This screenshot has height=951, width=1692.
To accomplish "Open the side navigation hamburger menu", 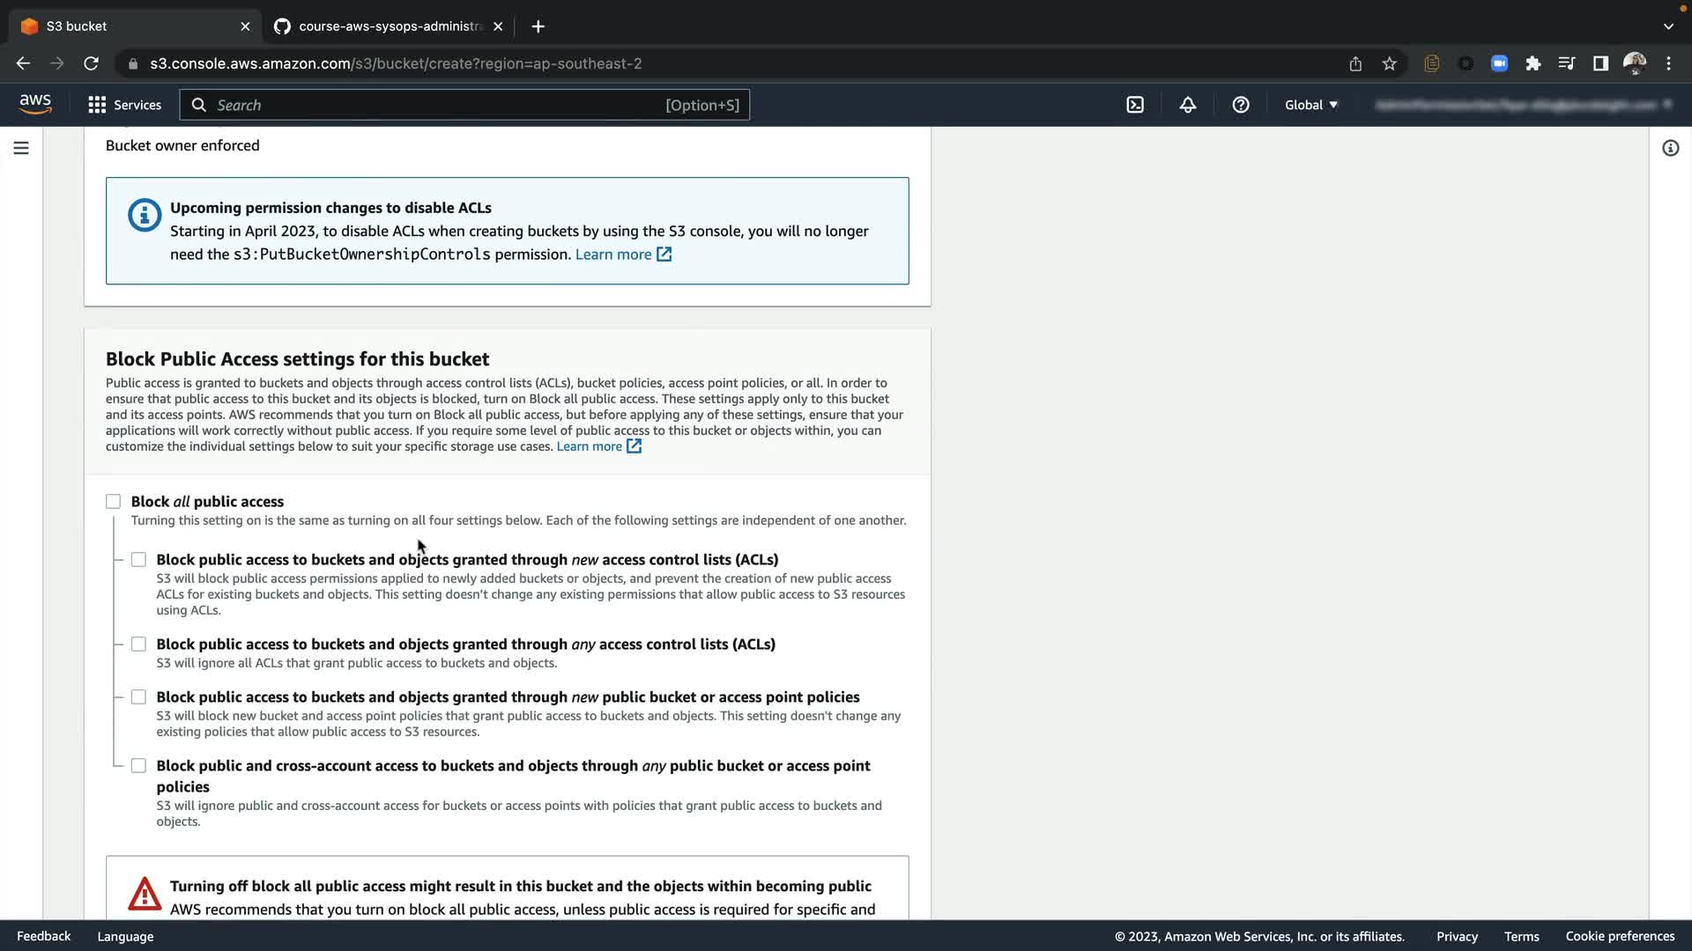I will pos(21,148).
